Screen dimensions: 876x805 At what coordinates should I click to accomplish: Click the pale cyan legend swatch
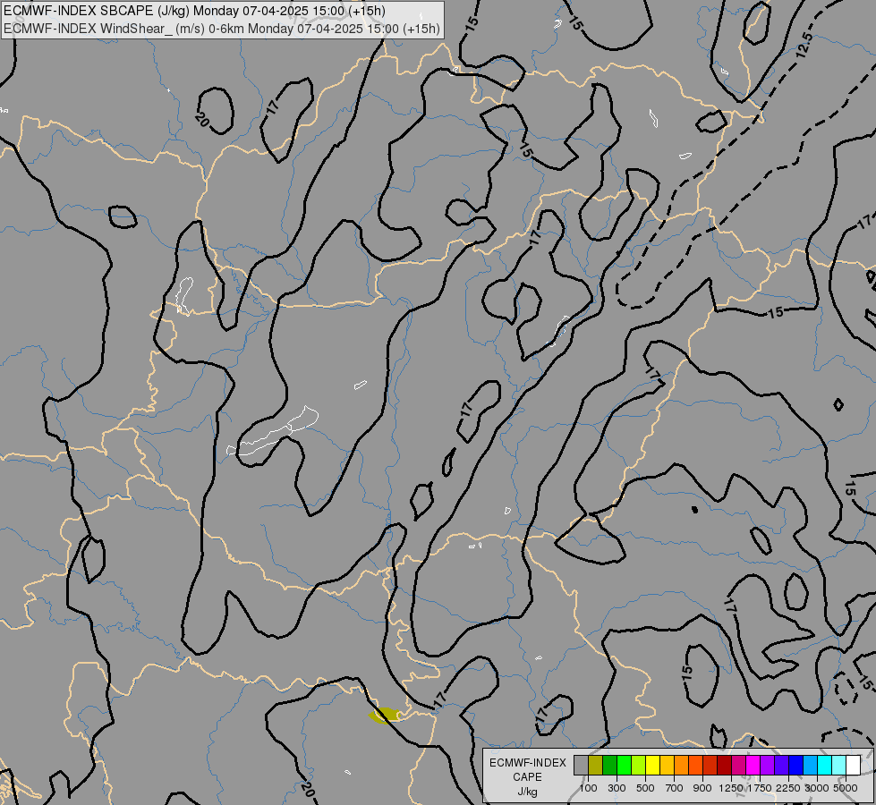point(839,766)
